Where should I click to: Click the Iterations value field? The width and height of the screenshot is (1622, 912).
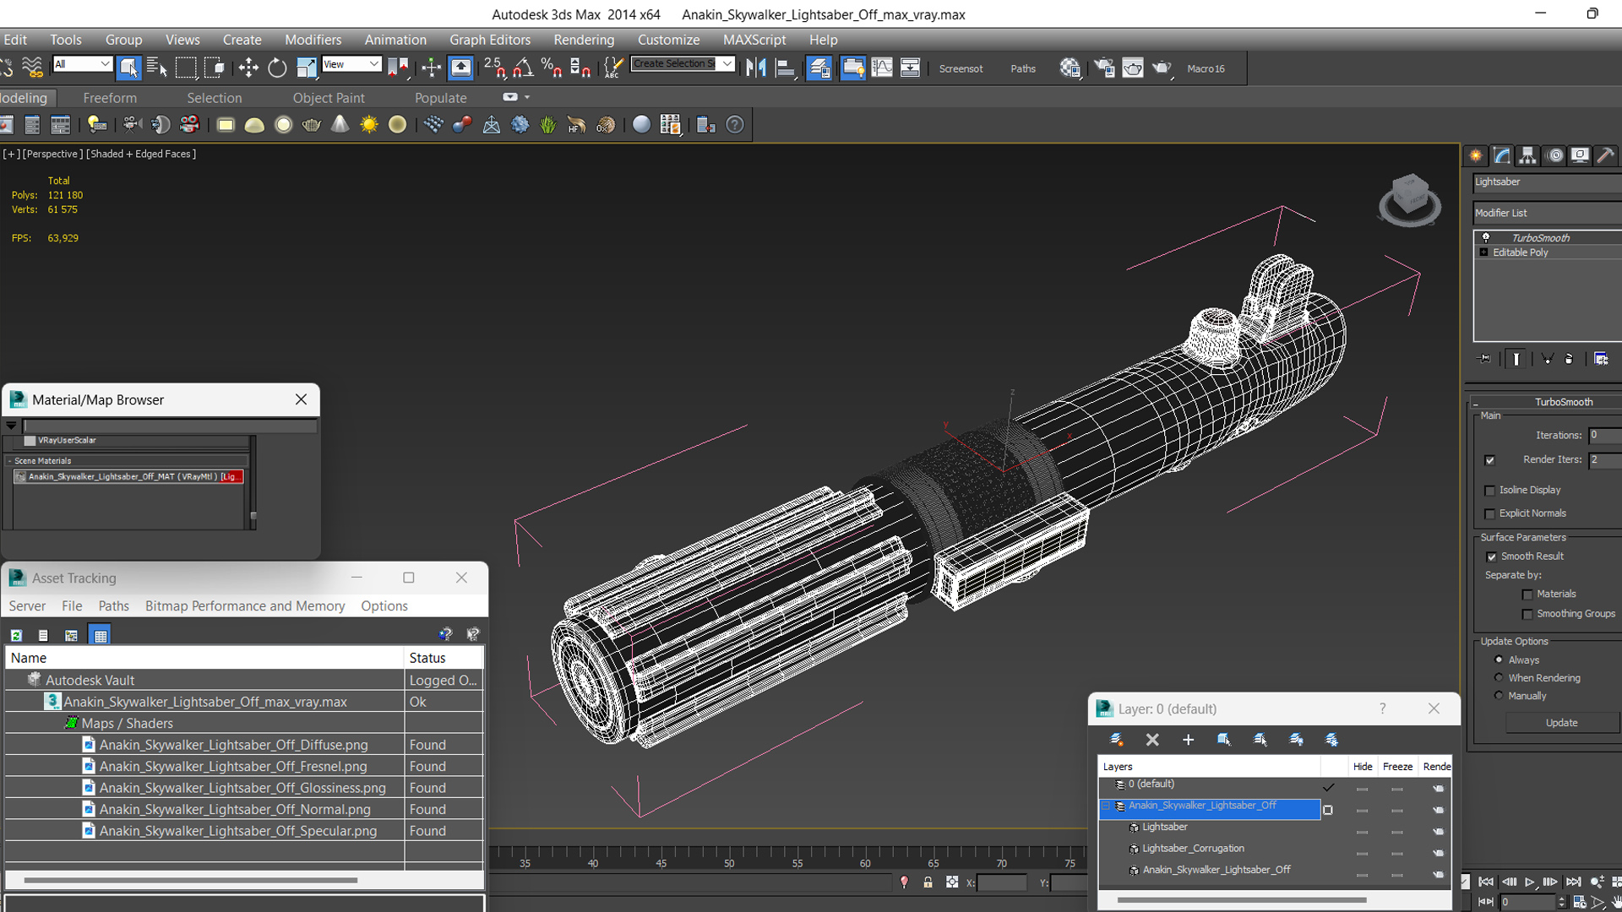pos(1604,436)
